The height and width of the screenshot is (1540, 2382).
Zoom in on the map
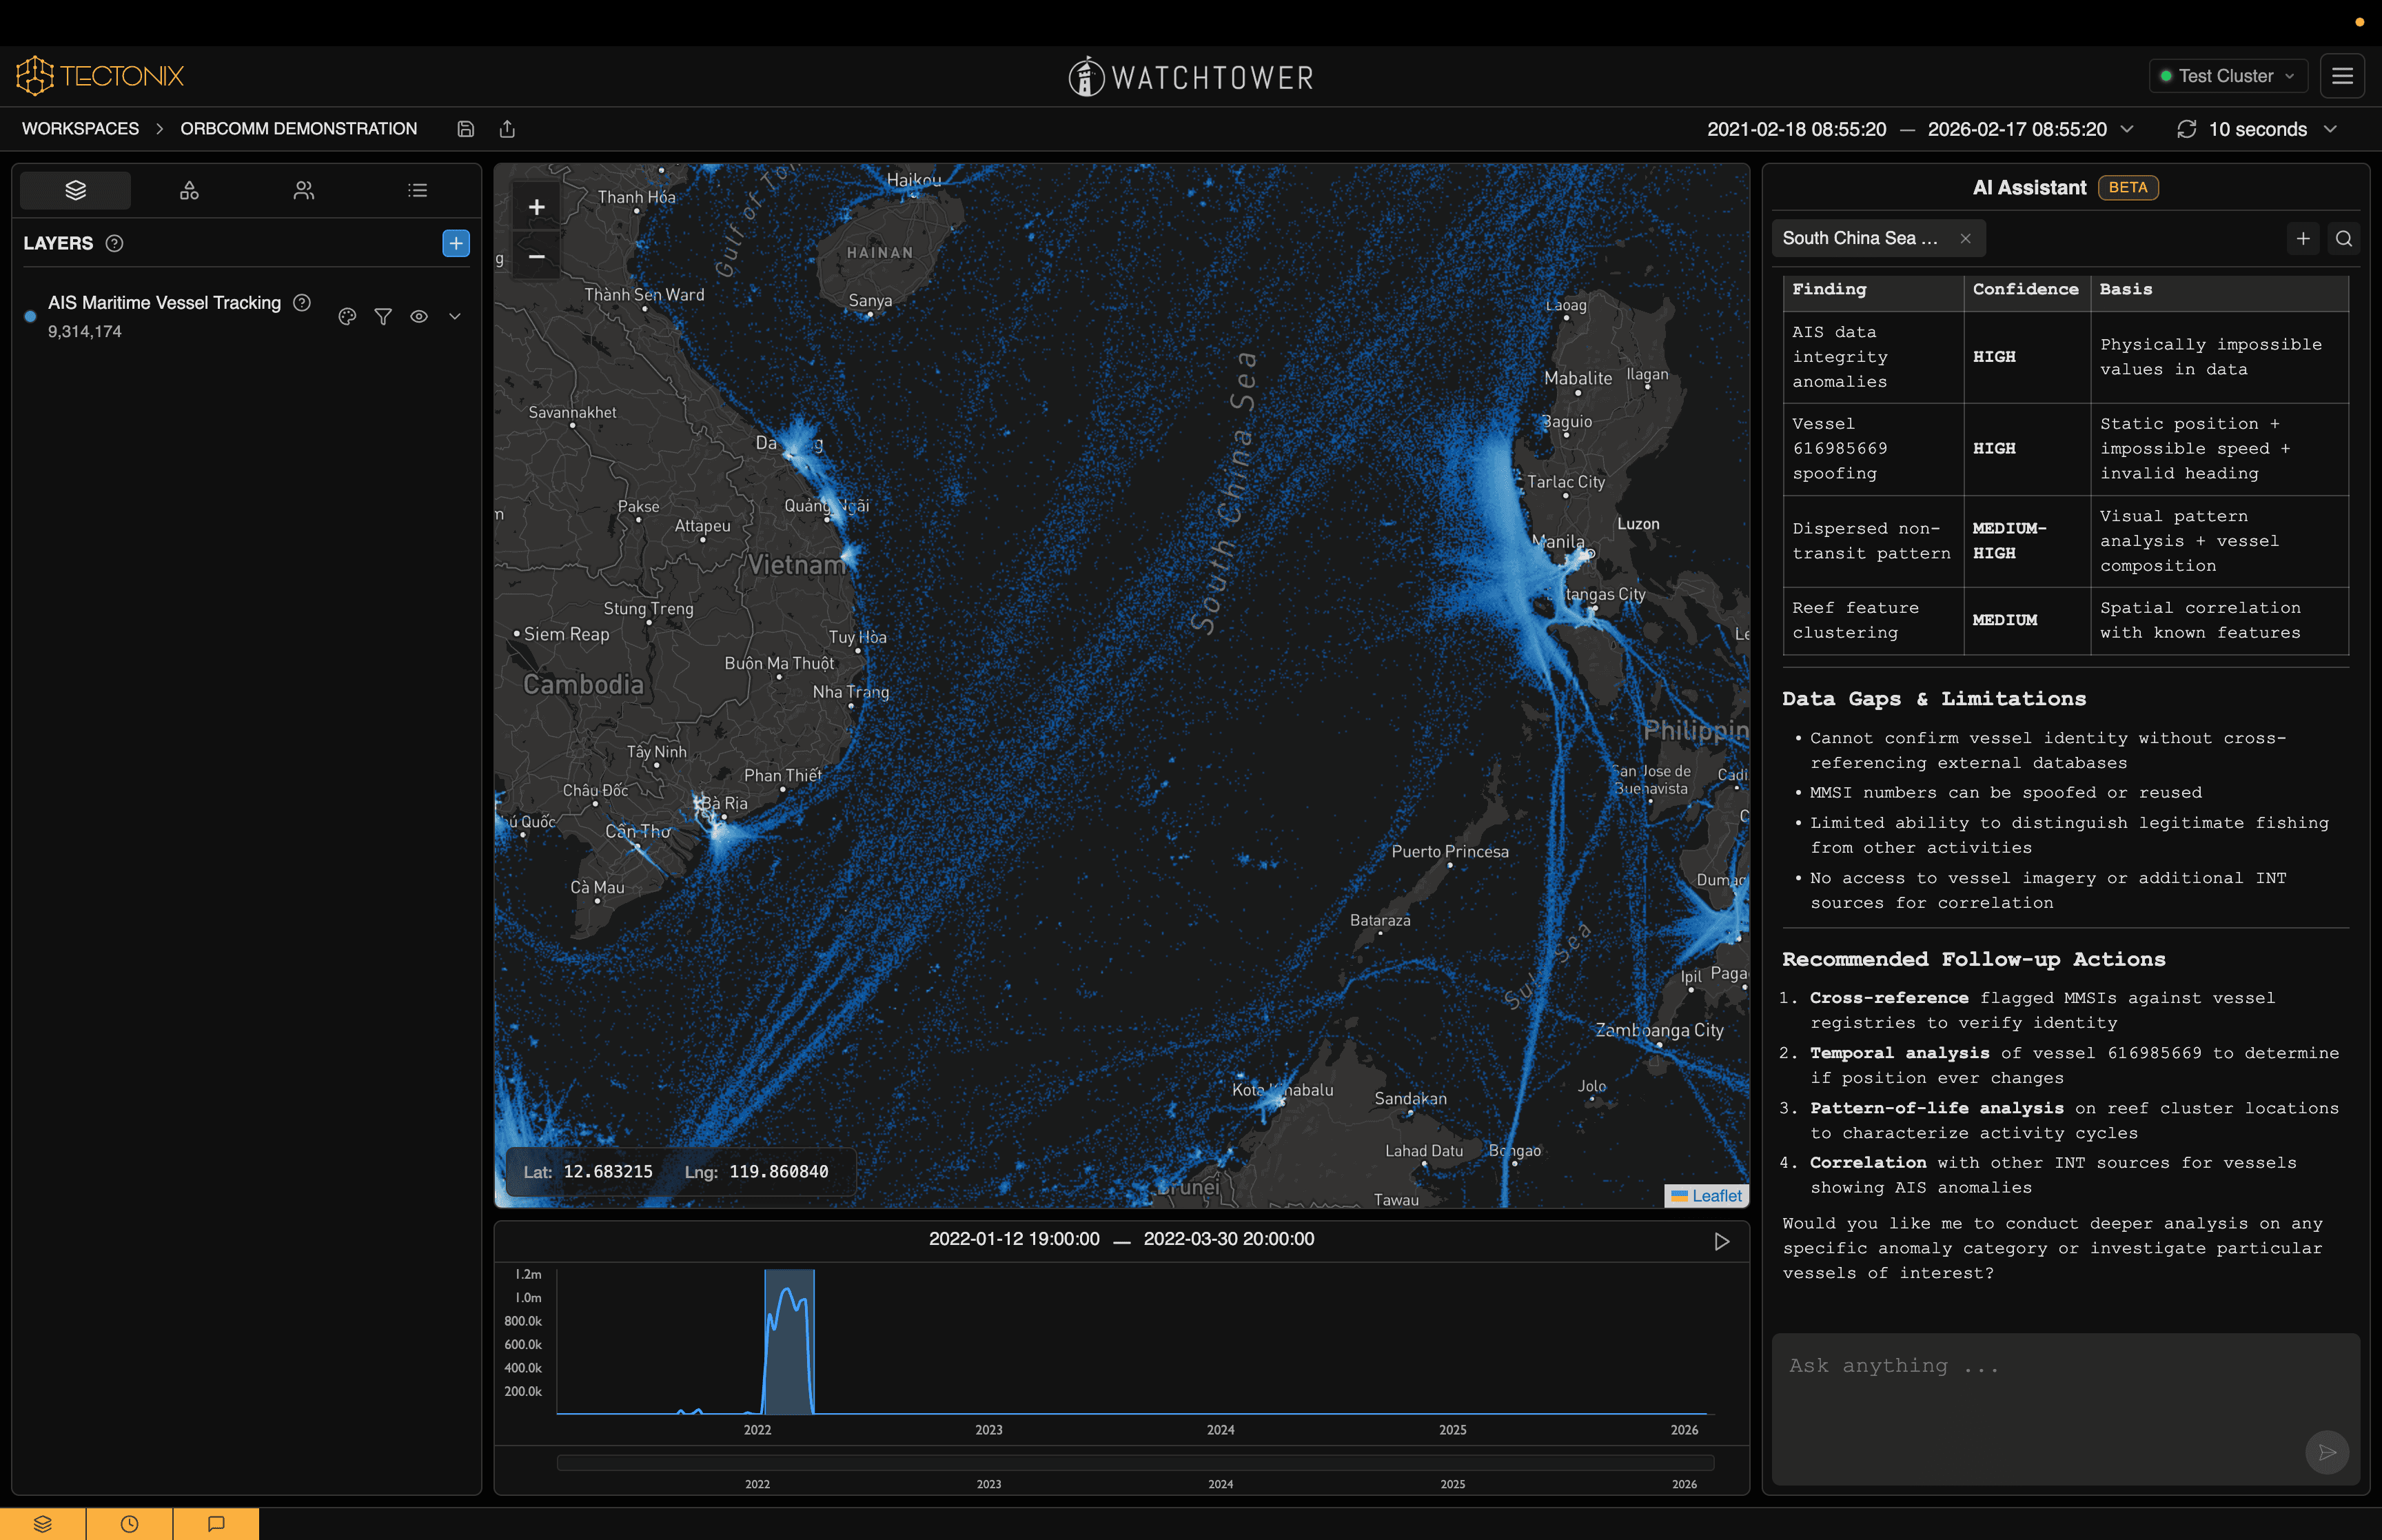pyautogui.click(x=537, y=207)
